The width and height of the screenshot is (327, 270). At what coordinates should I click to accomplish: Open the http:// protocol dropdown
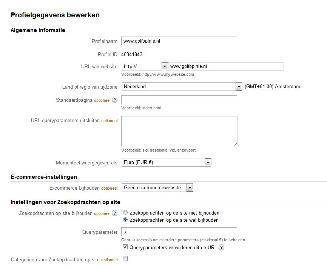pyautogui.click(x=145, y=66)
